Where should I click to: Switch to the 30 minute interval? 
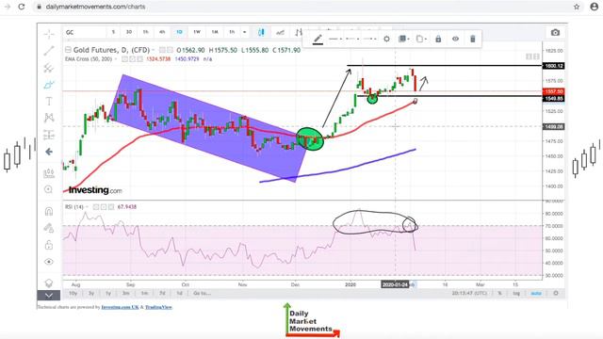(129, 32)
